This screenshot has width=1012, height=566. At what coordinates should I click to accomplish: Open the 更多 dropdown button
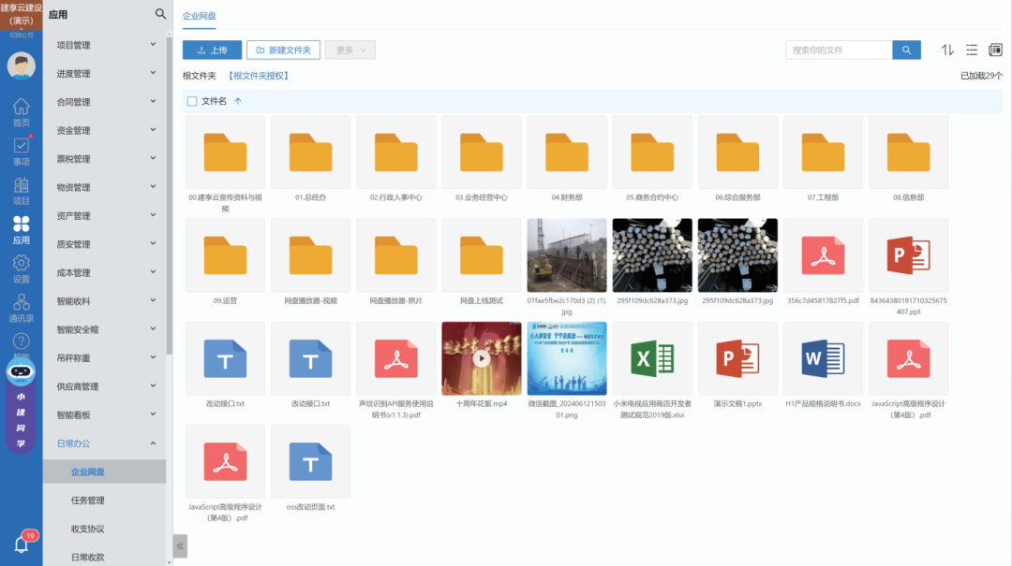point(350,51)
